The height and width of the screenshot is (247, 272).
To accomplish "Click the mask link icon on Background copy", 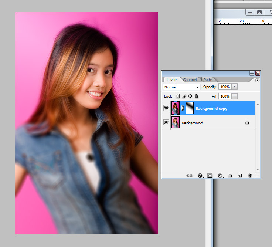I will (182, 108).
